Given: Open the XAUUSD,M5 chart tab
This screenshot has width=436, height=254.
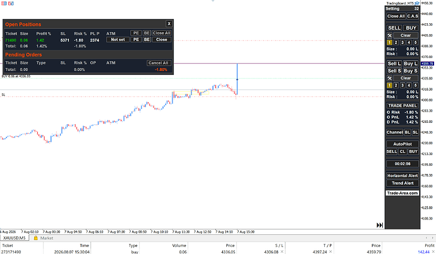Looking at the screenshot, I should (x=14, y=238).
